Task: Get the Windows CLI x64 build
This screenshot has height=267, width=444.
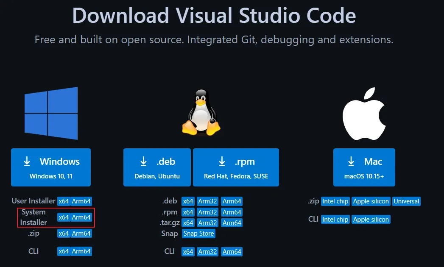Action: pos(64,251)
